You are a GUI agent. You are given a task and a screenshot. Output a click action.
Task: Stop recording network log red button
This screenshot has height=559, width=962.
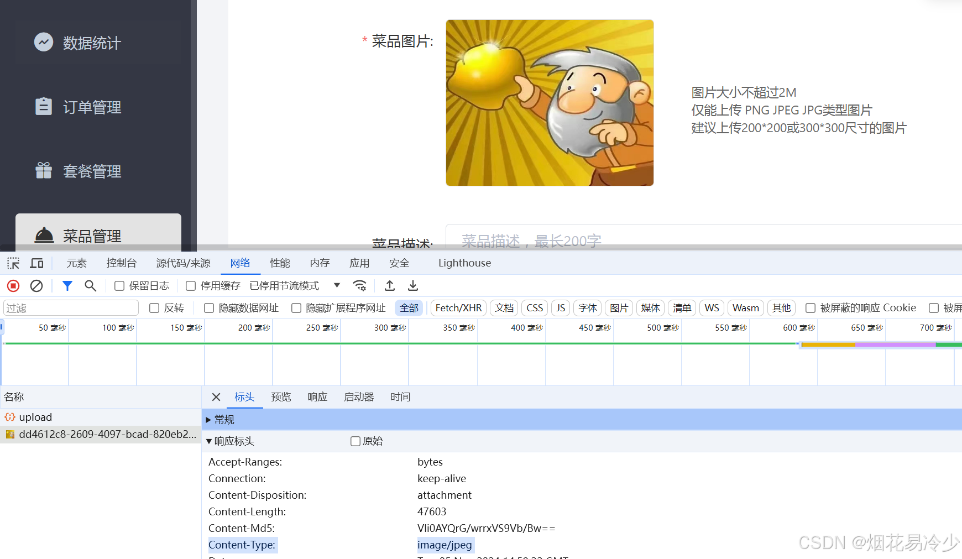tap(13, 286)
